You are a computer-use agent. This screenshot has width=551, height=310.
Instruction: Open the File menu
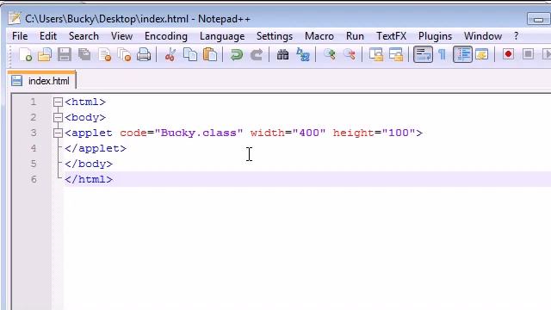point(20,36)
